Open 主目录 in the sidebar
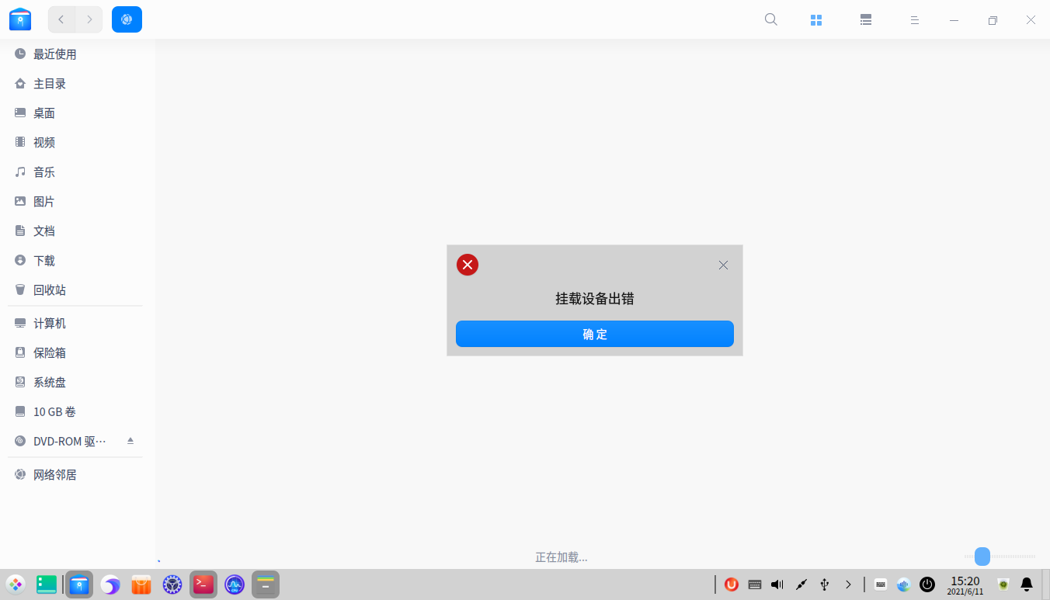The height and width of the screenshot is (600, 1050). [78, 84]
